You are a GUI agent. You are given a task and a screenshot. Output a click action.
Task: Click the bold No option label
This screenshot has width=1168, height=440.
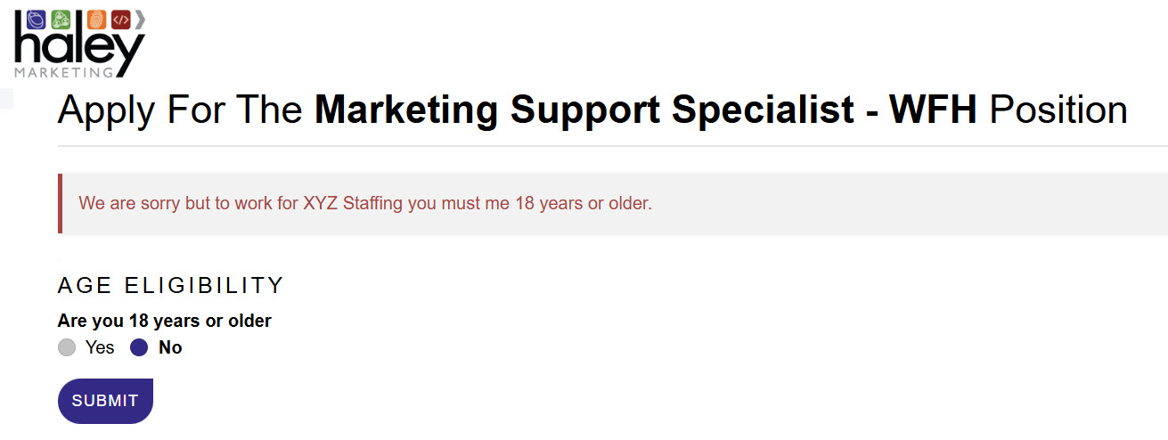[170, 347]
